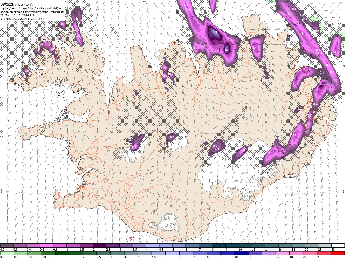Pick the upper legend swatch between 8 and 9
Screen dimensions: 345x259
219,246
